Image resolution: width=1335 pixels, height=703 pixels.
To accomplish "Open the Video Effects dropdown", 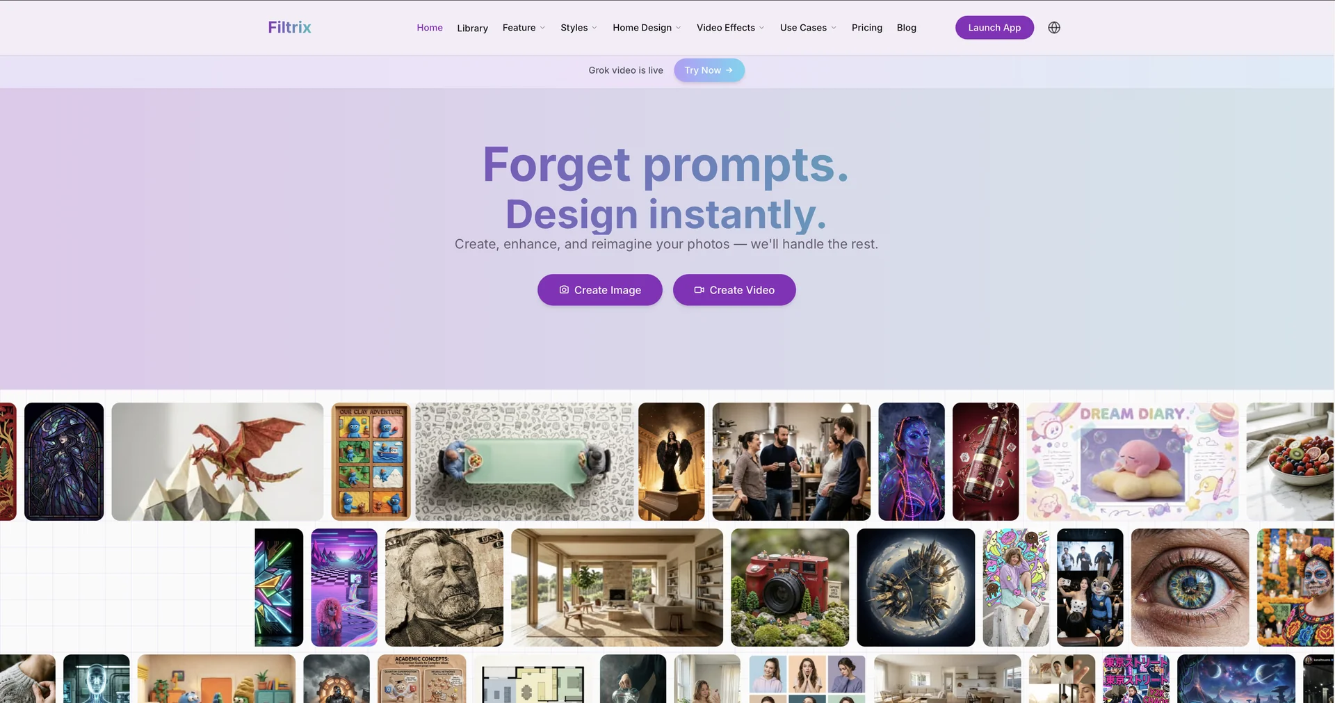I will (x=730, y=28).
